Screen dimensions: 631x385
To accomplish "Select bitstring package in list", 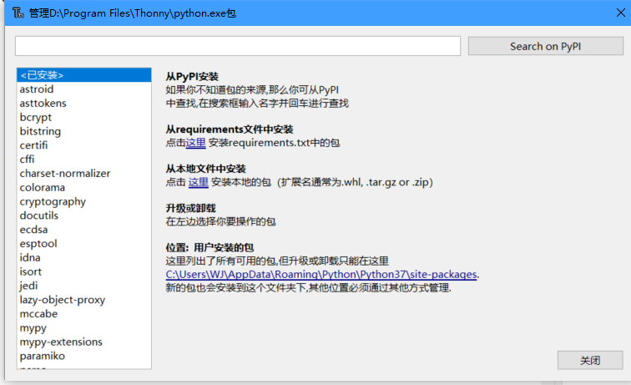I will coord(84,131).
